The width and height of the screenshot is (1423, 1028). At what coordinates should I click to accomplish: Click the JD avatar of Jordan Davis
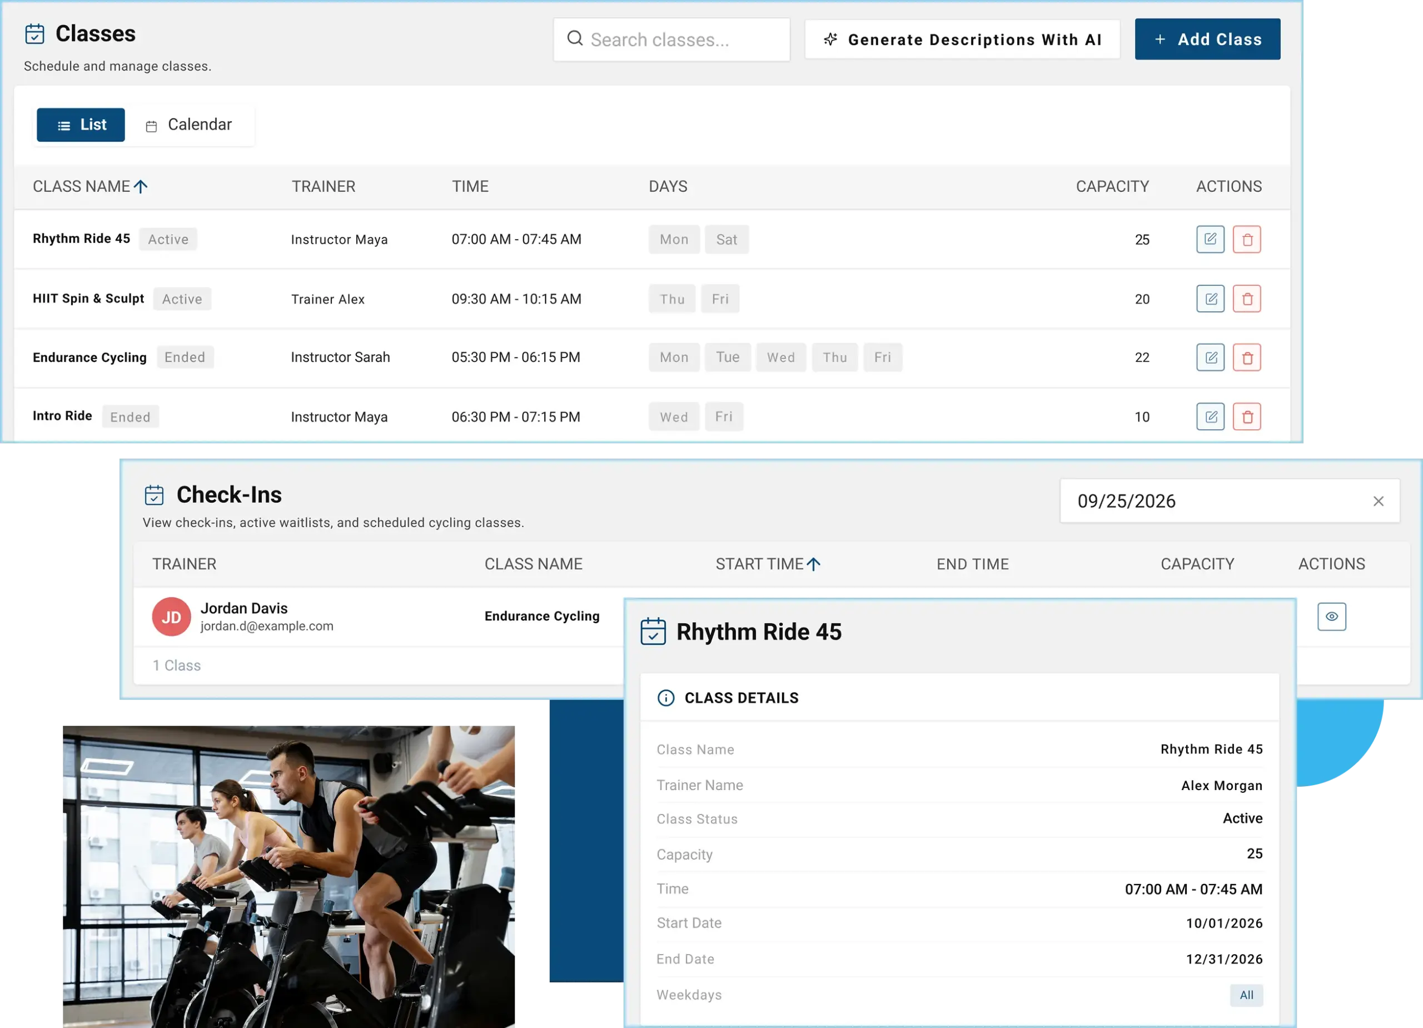tap(171, 617)
